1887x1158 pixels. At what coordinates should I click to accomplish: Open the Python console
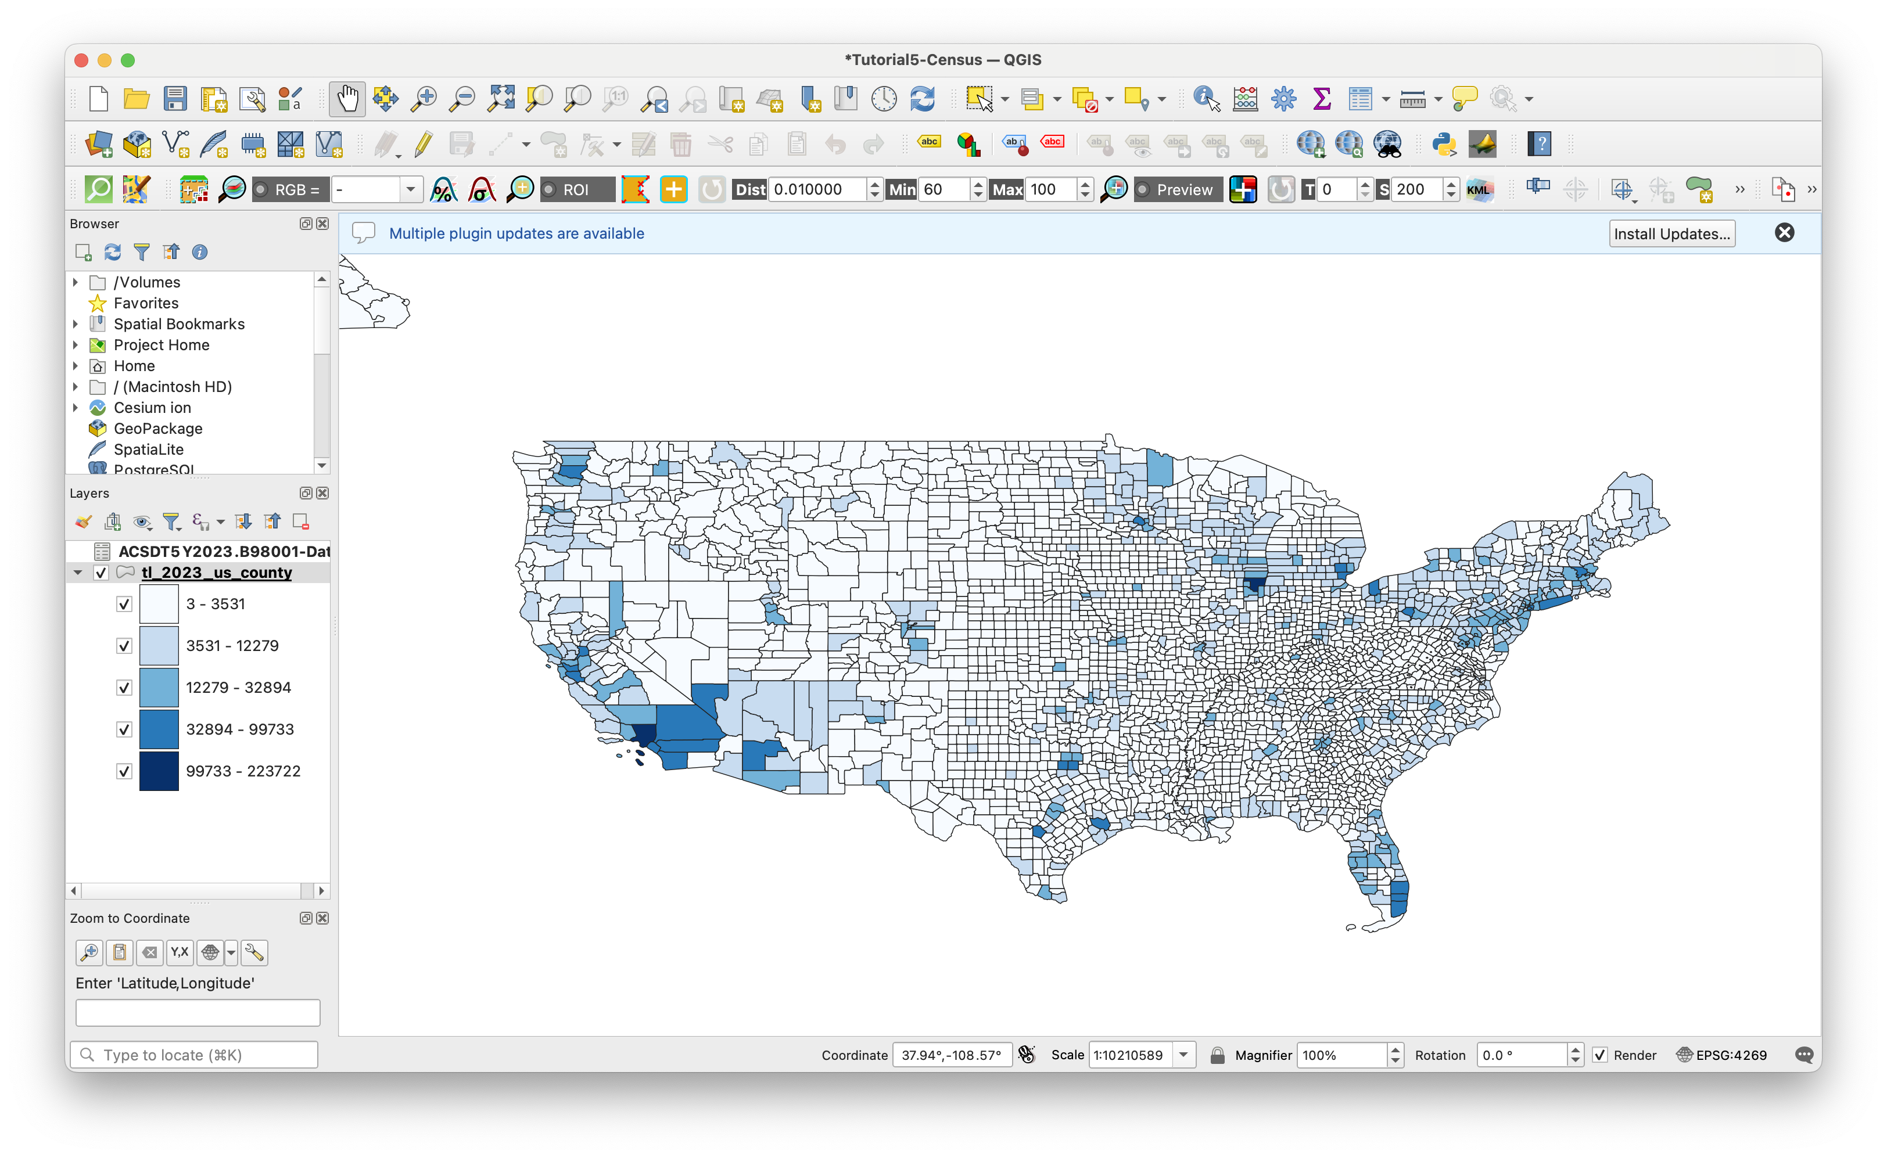1445,144
